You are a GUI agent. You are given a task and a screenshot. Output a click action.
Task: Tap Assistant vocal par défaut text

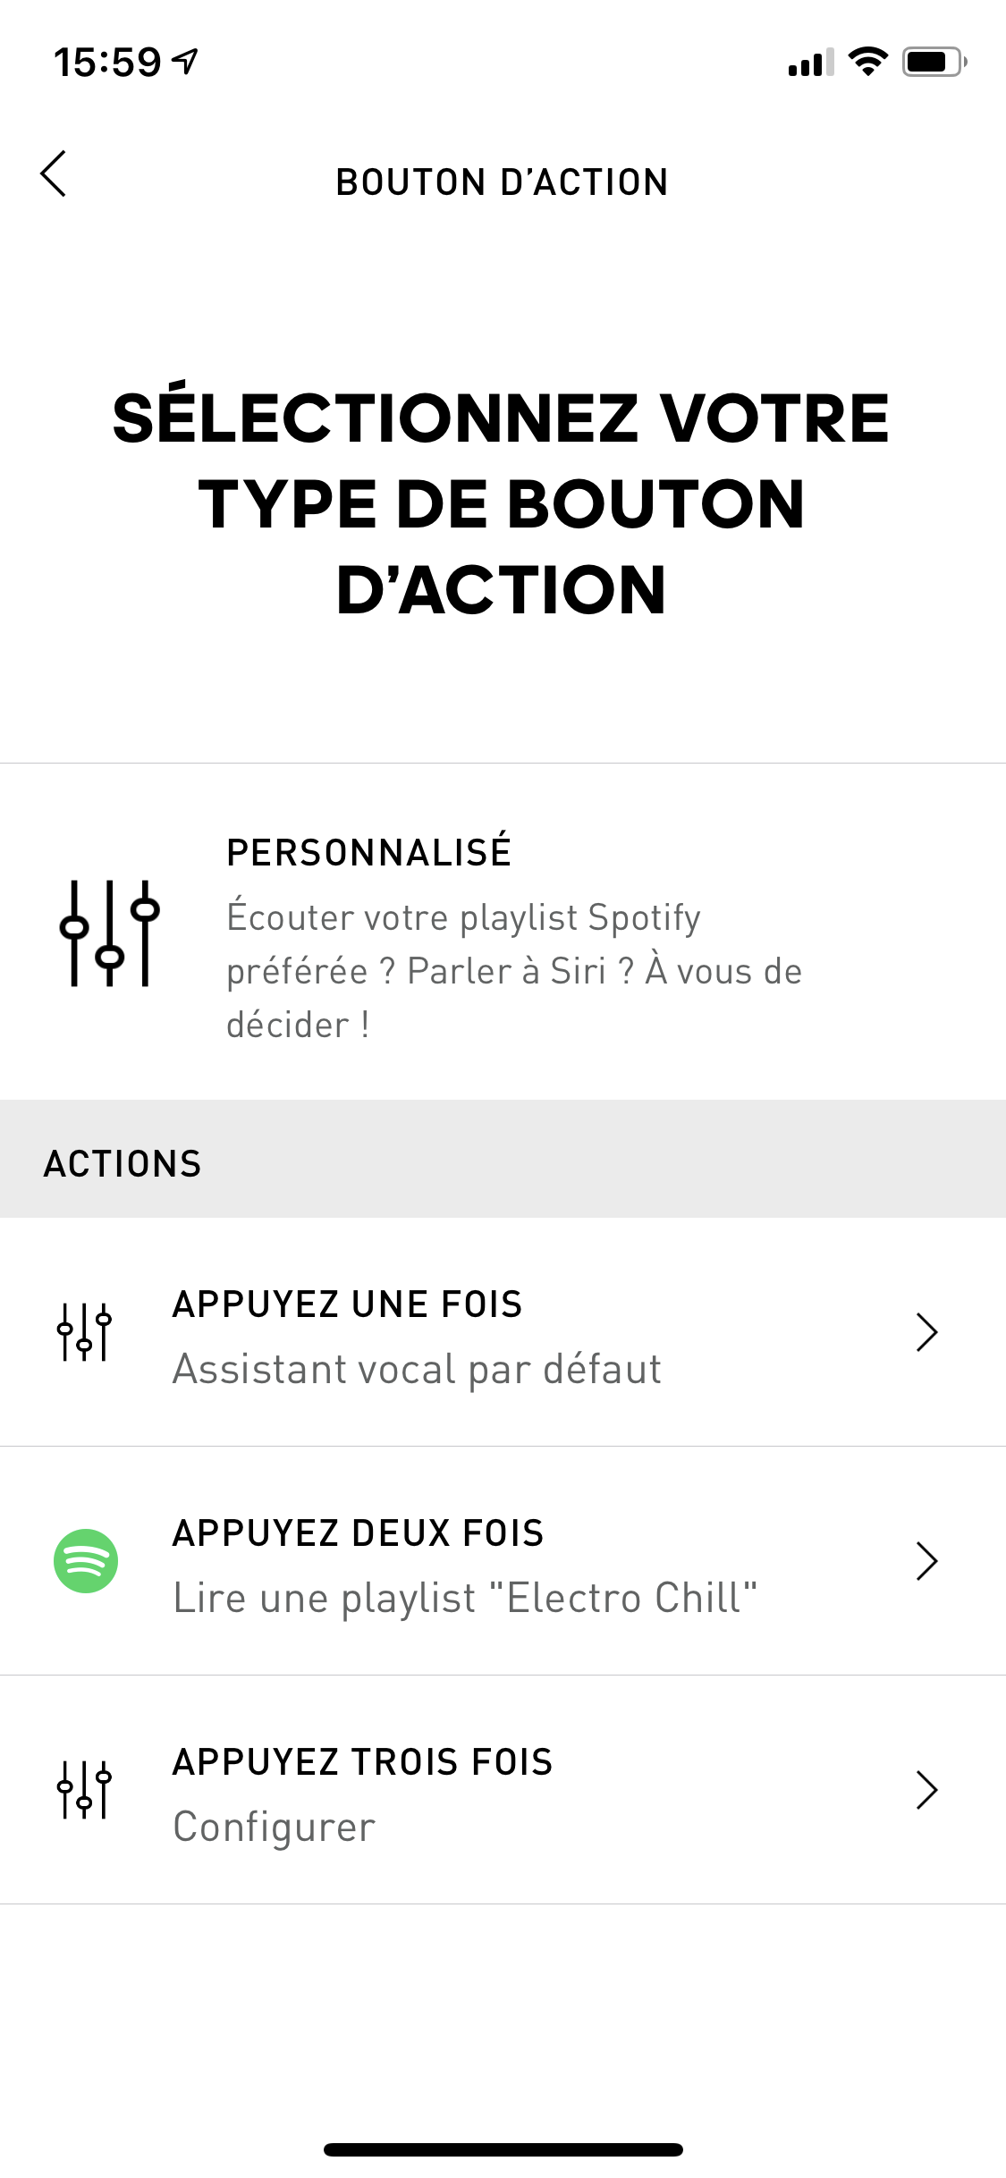tap(417, 1369)
